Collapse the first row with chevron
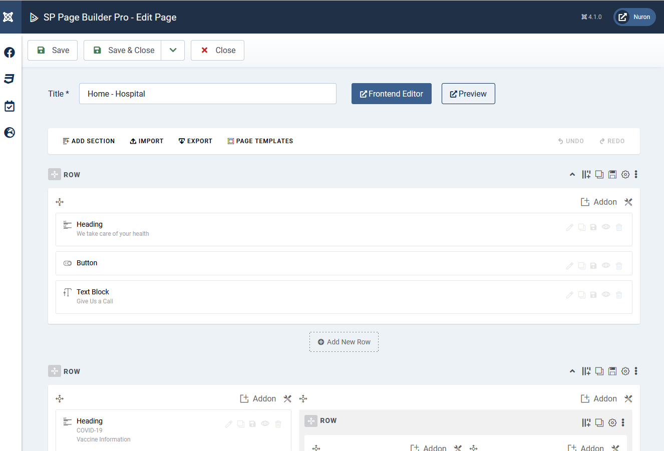Image resolution: width=664 pixels, height=451 pixels. click(x=572, y=175)
